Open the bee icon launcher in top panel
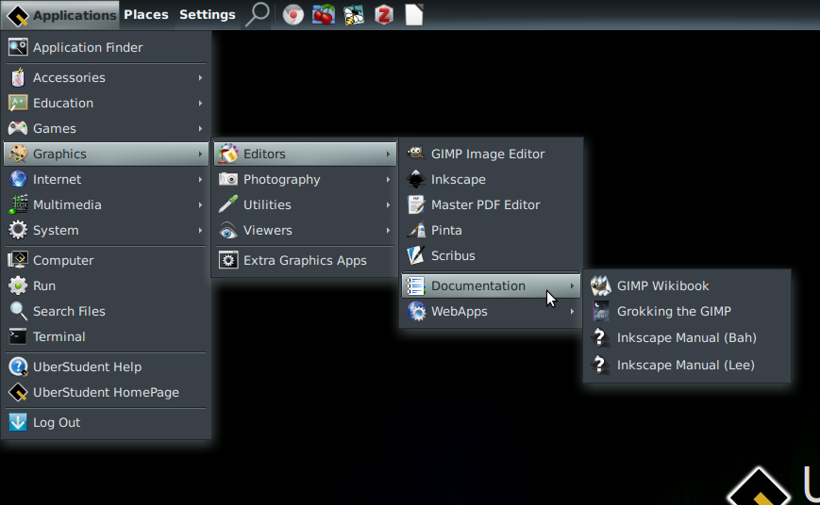The height and width of the screenshot is (505, 820). [354, 14]
